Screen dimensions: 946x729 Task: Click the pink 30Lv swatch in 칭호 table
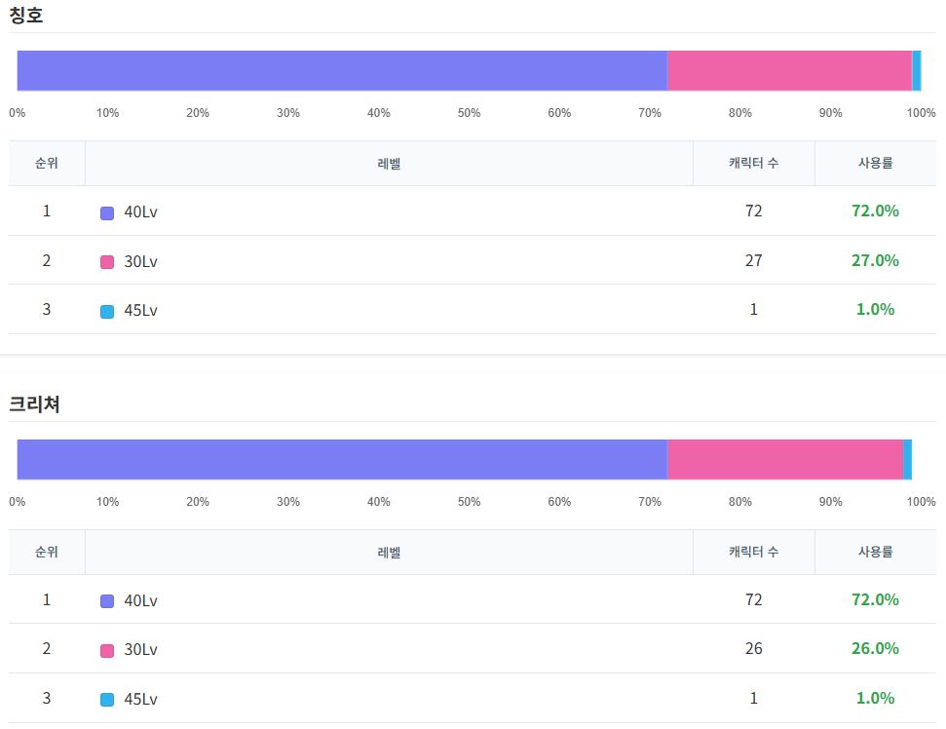tap(107, 262)
